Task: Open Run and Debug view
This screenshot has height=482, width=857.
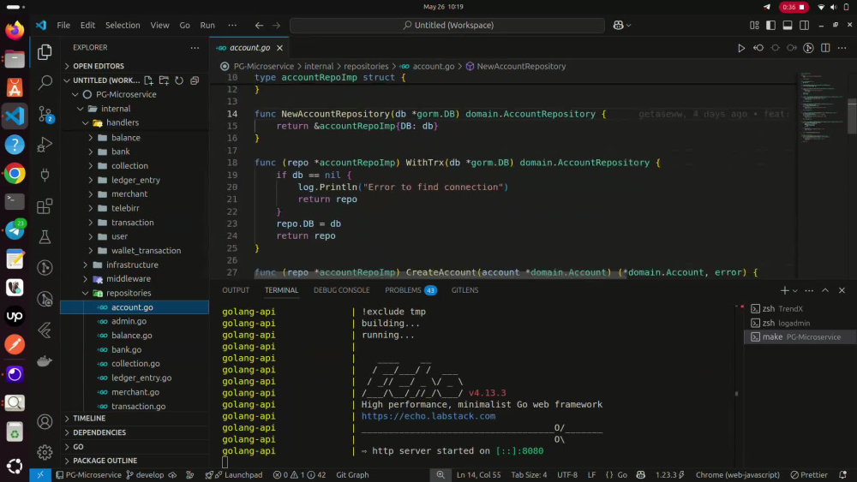Action: (x=45, y=145)
